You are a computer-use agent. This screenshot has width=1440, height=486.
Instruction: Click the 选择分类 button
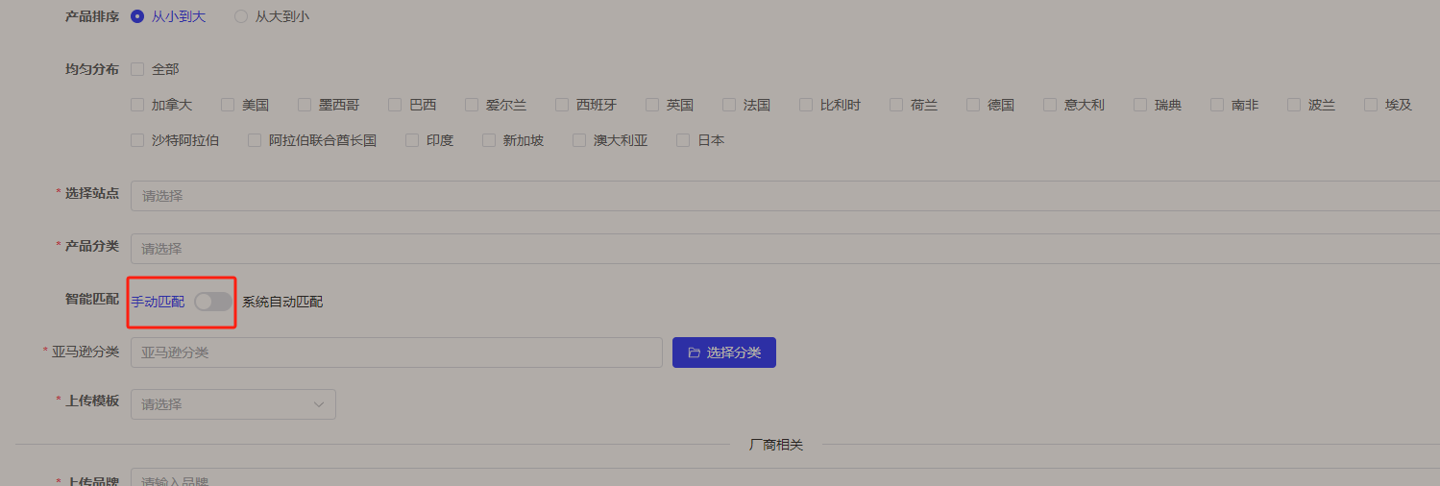pyautogui.click(x=724, y=352)
